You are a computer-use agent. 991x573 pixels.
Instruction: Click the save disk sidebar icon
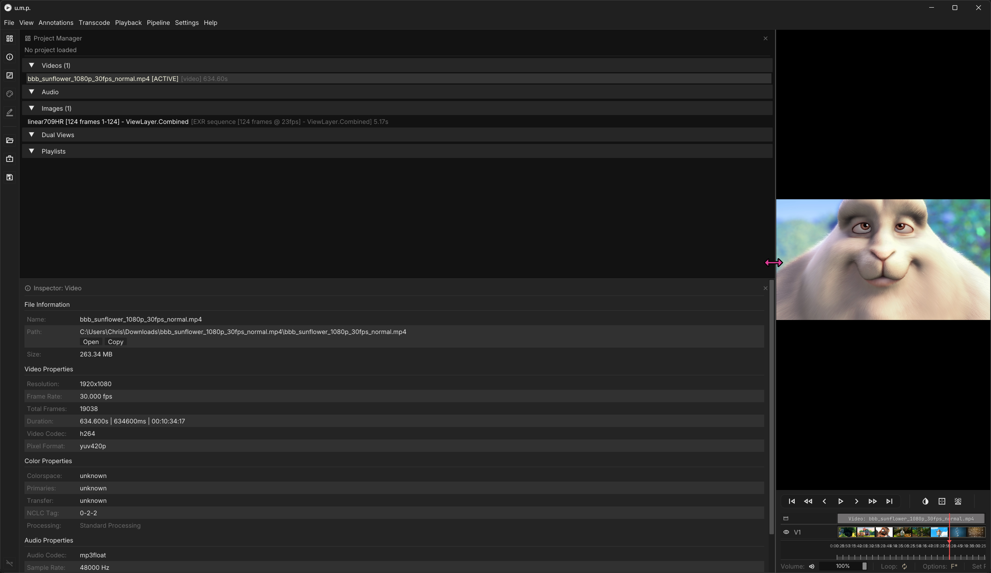[x=10, y=177]
